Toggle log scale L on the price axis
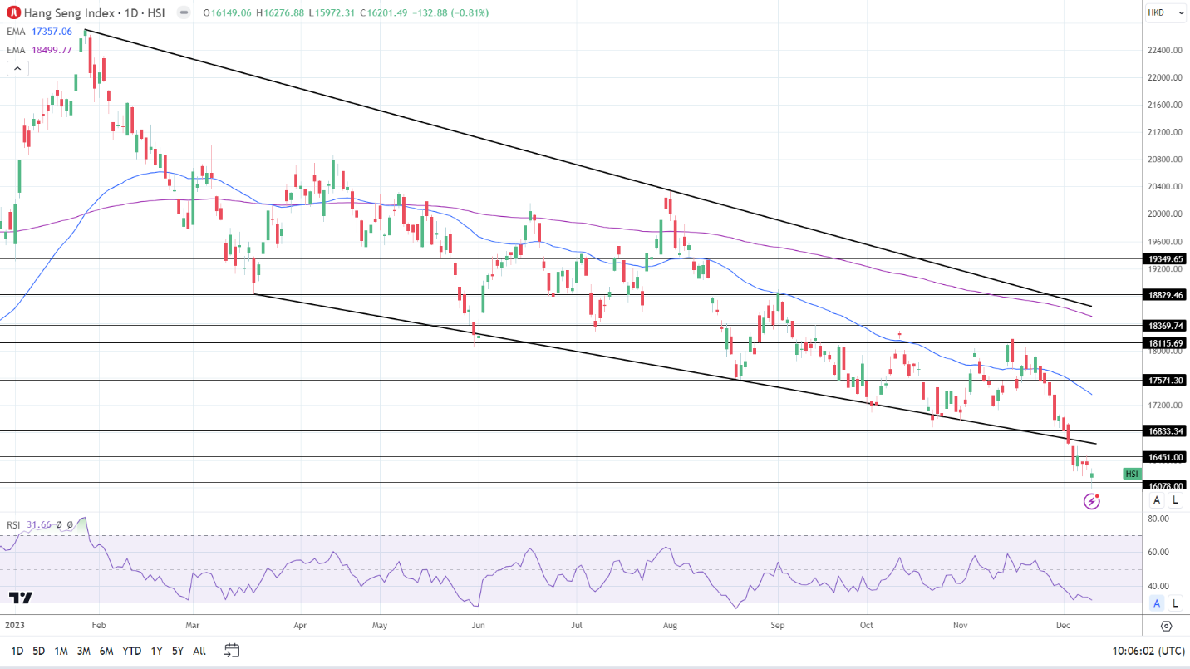Viewport: 1190px width, 669px height. (x=1175, y=500)
